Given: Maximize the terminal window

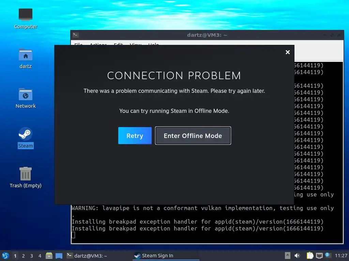Looking at the screenshot, I should 332,35.
